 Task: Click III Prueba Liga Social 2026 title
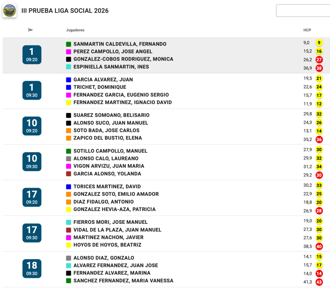pos(65,11)
